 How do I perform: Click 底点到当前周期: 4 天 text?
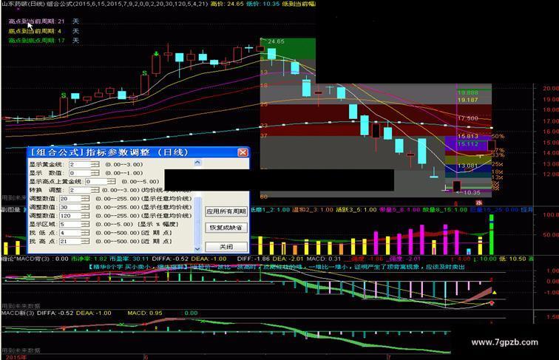coord(44,31)
